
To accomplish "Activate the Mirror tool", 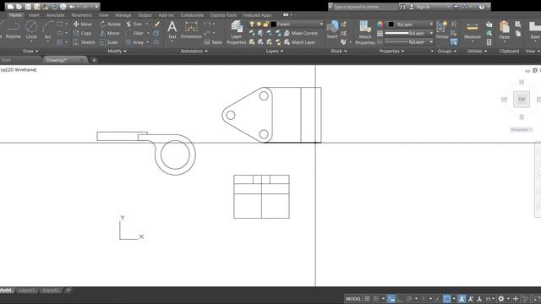I will pos(110,33).
